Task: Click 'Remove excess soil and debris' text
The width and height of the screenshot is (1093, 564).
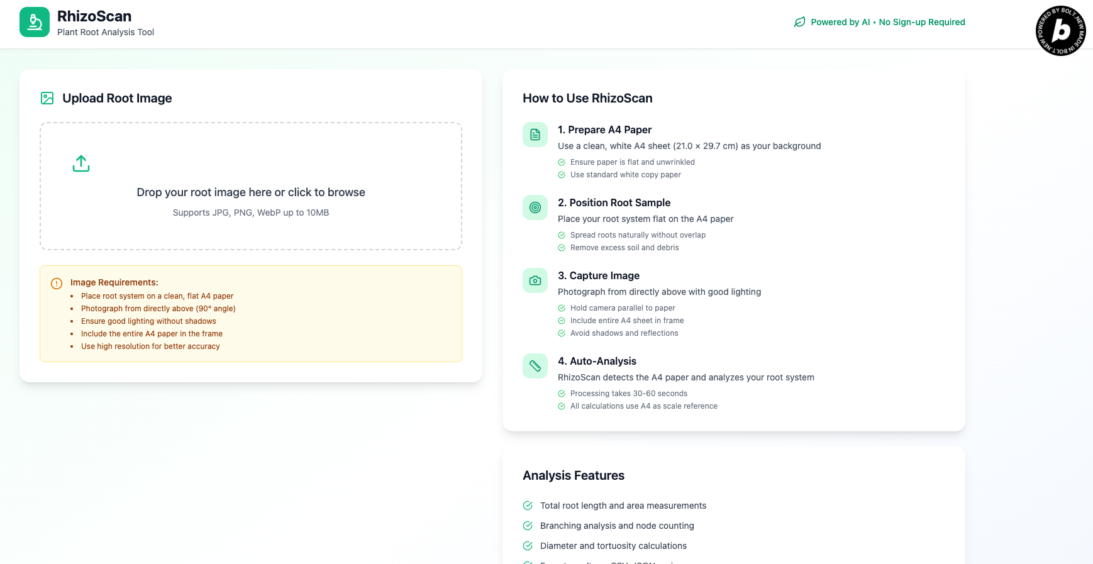Action: 624,248
